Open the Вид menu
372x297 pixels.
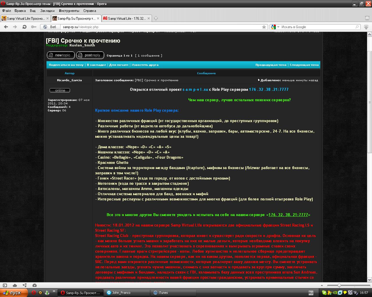coord(33,11)
